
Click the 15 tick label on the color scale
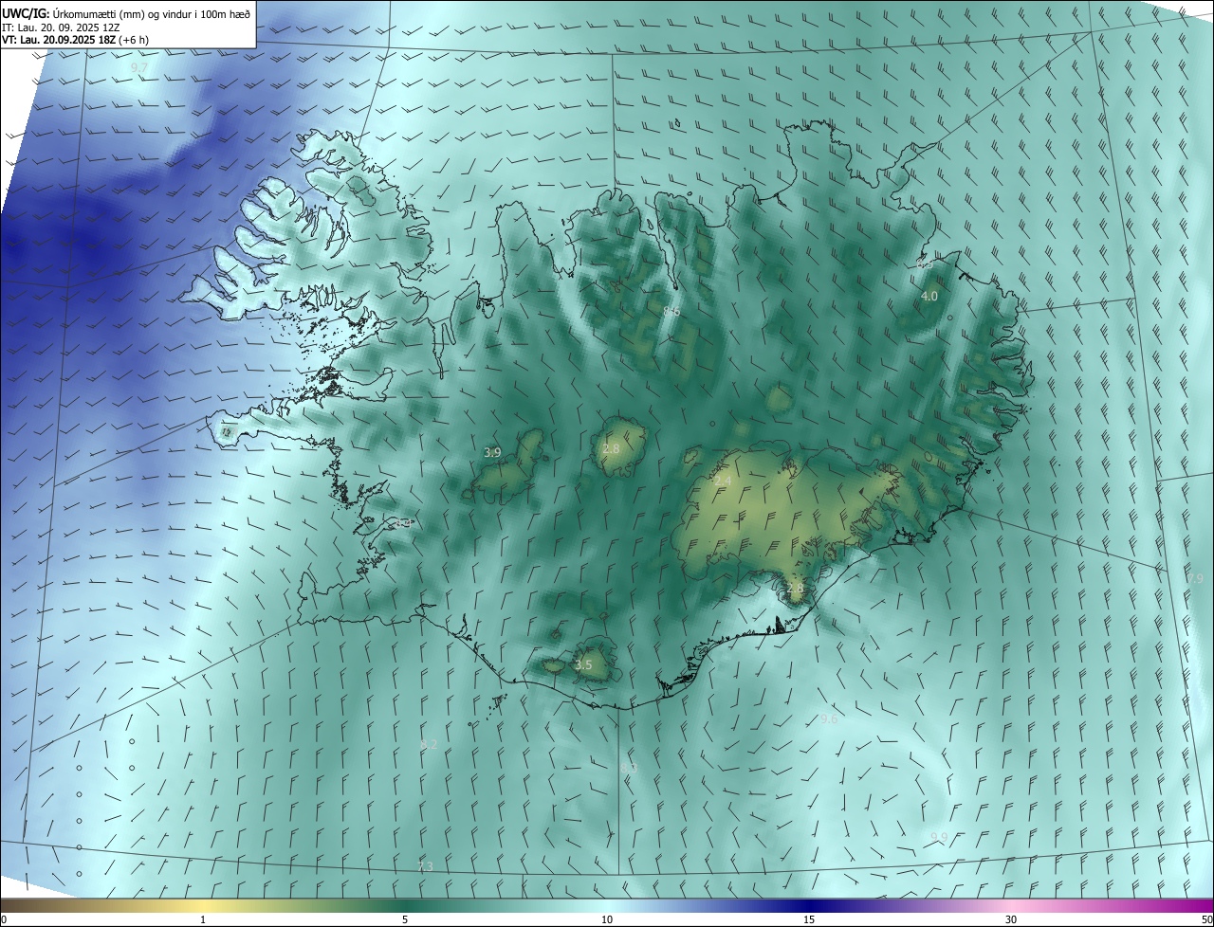click(809, 919)
